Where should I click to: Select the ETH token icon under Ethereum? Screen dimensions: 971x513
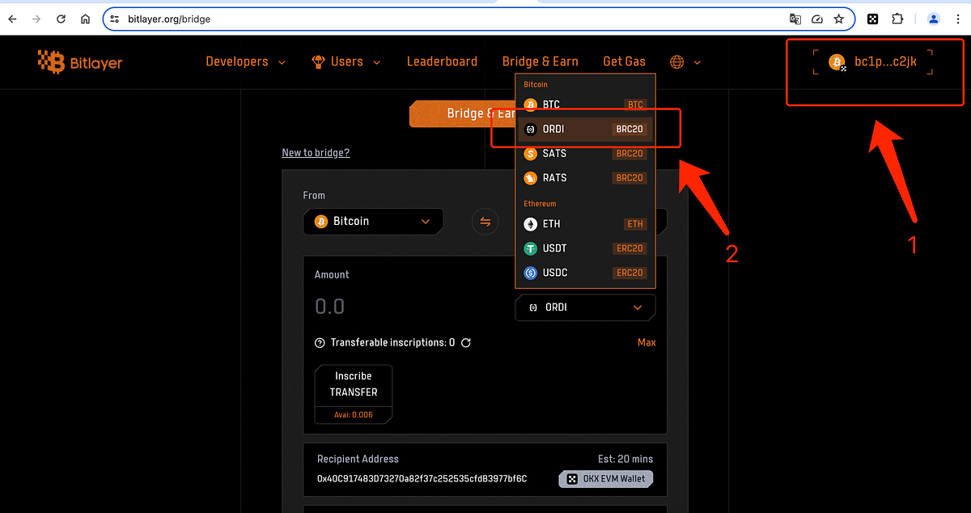(530, 224)
